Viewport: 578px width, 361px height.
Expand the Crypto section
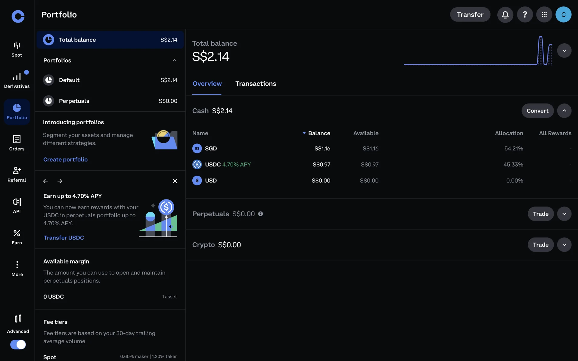[564, 245]
